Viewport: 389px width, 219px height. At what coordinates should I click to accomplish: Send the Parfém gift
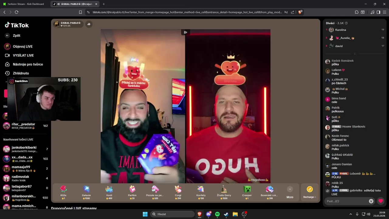pos(132,193)
